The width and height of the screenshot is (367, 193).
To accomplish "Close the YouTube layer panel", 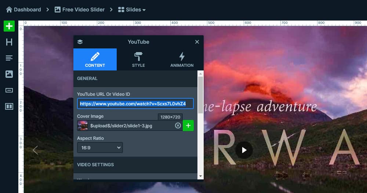I will (197, 42).
